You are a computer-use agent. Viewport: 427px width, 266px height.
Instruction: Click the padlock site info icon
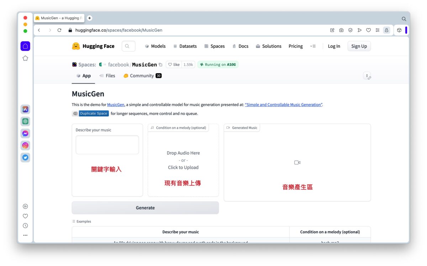coord(70,30)
